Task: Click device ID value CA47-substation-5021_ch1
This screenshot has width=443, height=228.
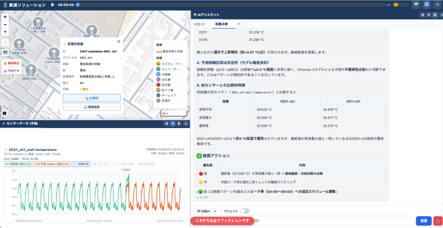Action: 98,51
